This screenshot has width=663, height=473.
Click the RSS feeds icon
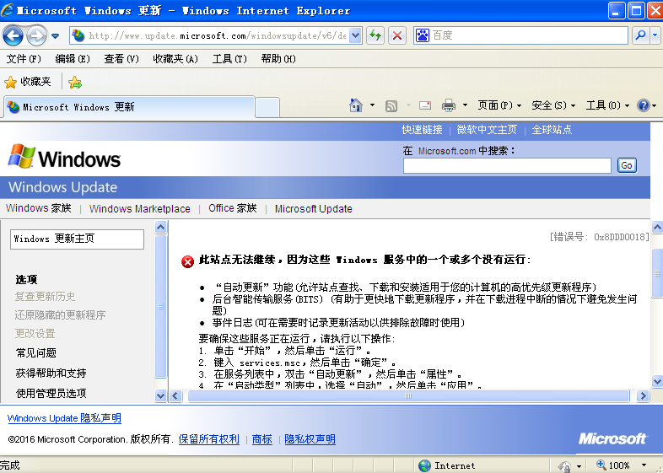[x=391, y=105]
